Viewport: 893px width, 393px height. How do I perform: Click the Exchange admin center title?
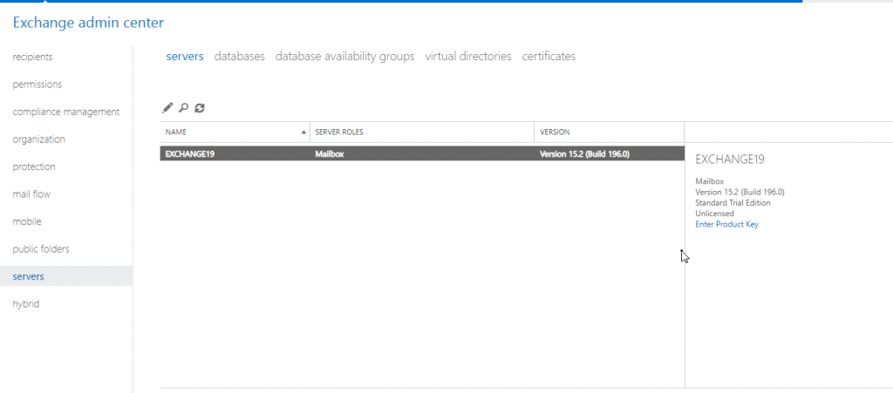point(88,23)
